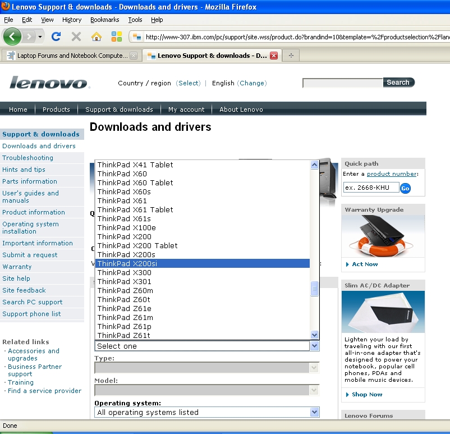The image size is (450, 434).
Task: Open the Type dropdown
Action: (206, 368)
